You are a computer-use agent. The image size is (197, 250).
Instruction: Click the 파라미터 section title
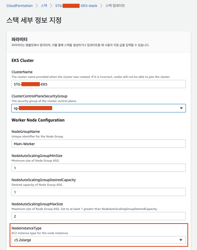click(x=19, y=39)
